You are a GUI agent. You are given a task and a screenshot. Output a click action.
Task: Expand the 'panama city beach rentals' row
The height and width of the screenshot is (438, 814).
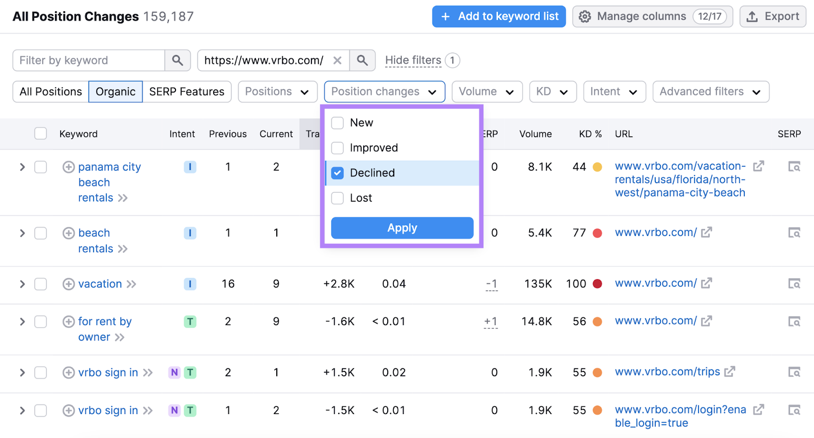click(x=22, y=167)
